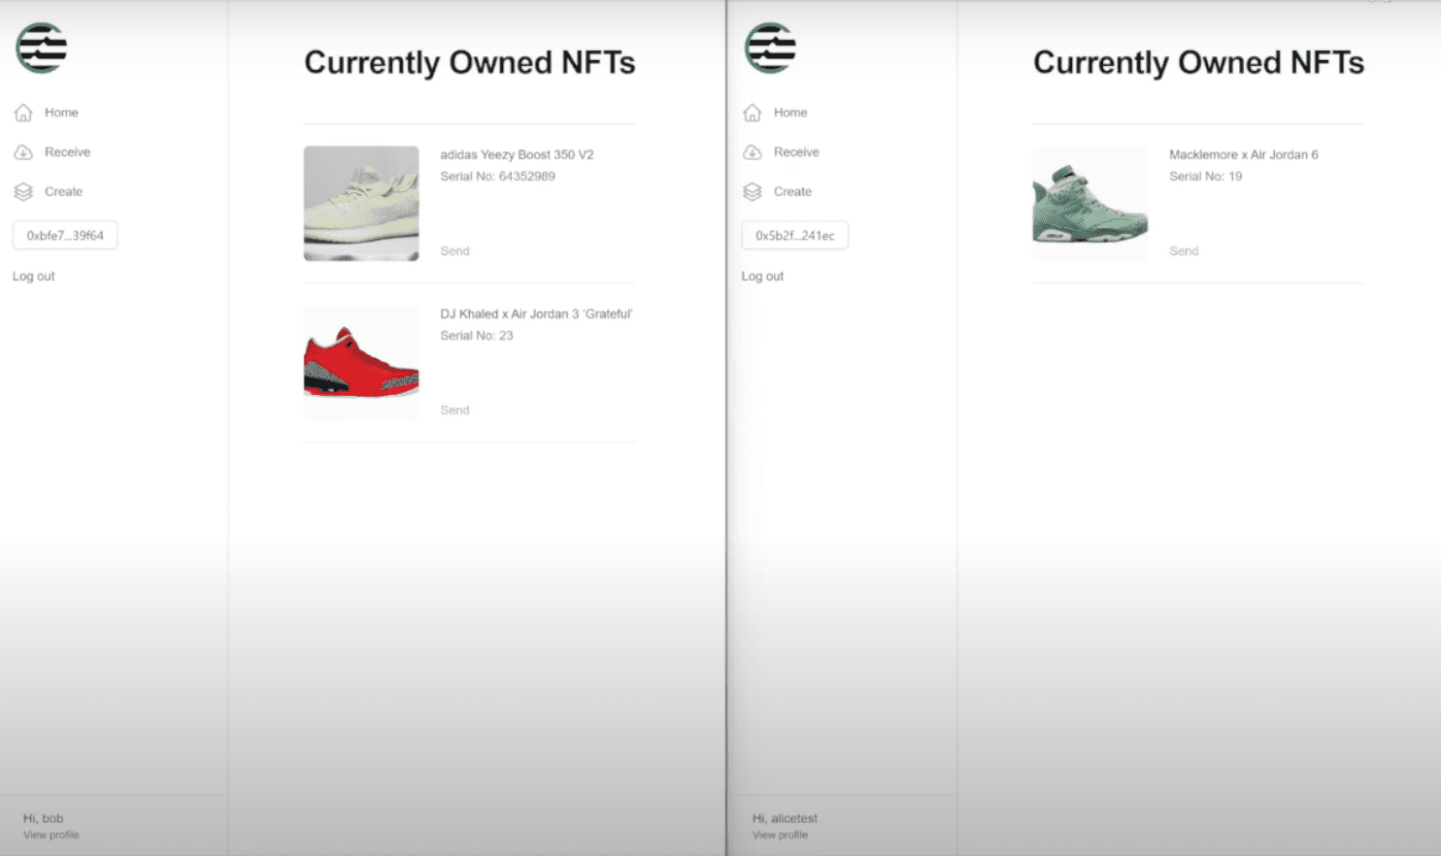Screen dimensions: 1441x856
Task: Send the adidas Yeezy Boost 350 V2 NFT
Action: [454, 251]
